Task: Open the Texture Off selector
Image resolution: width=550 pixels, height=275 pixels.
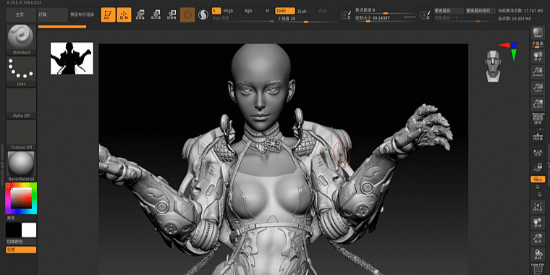Action: 21,135
